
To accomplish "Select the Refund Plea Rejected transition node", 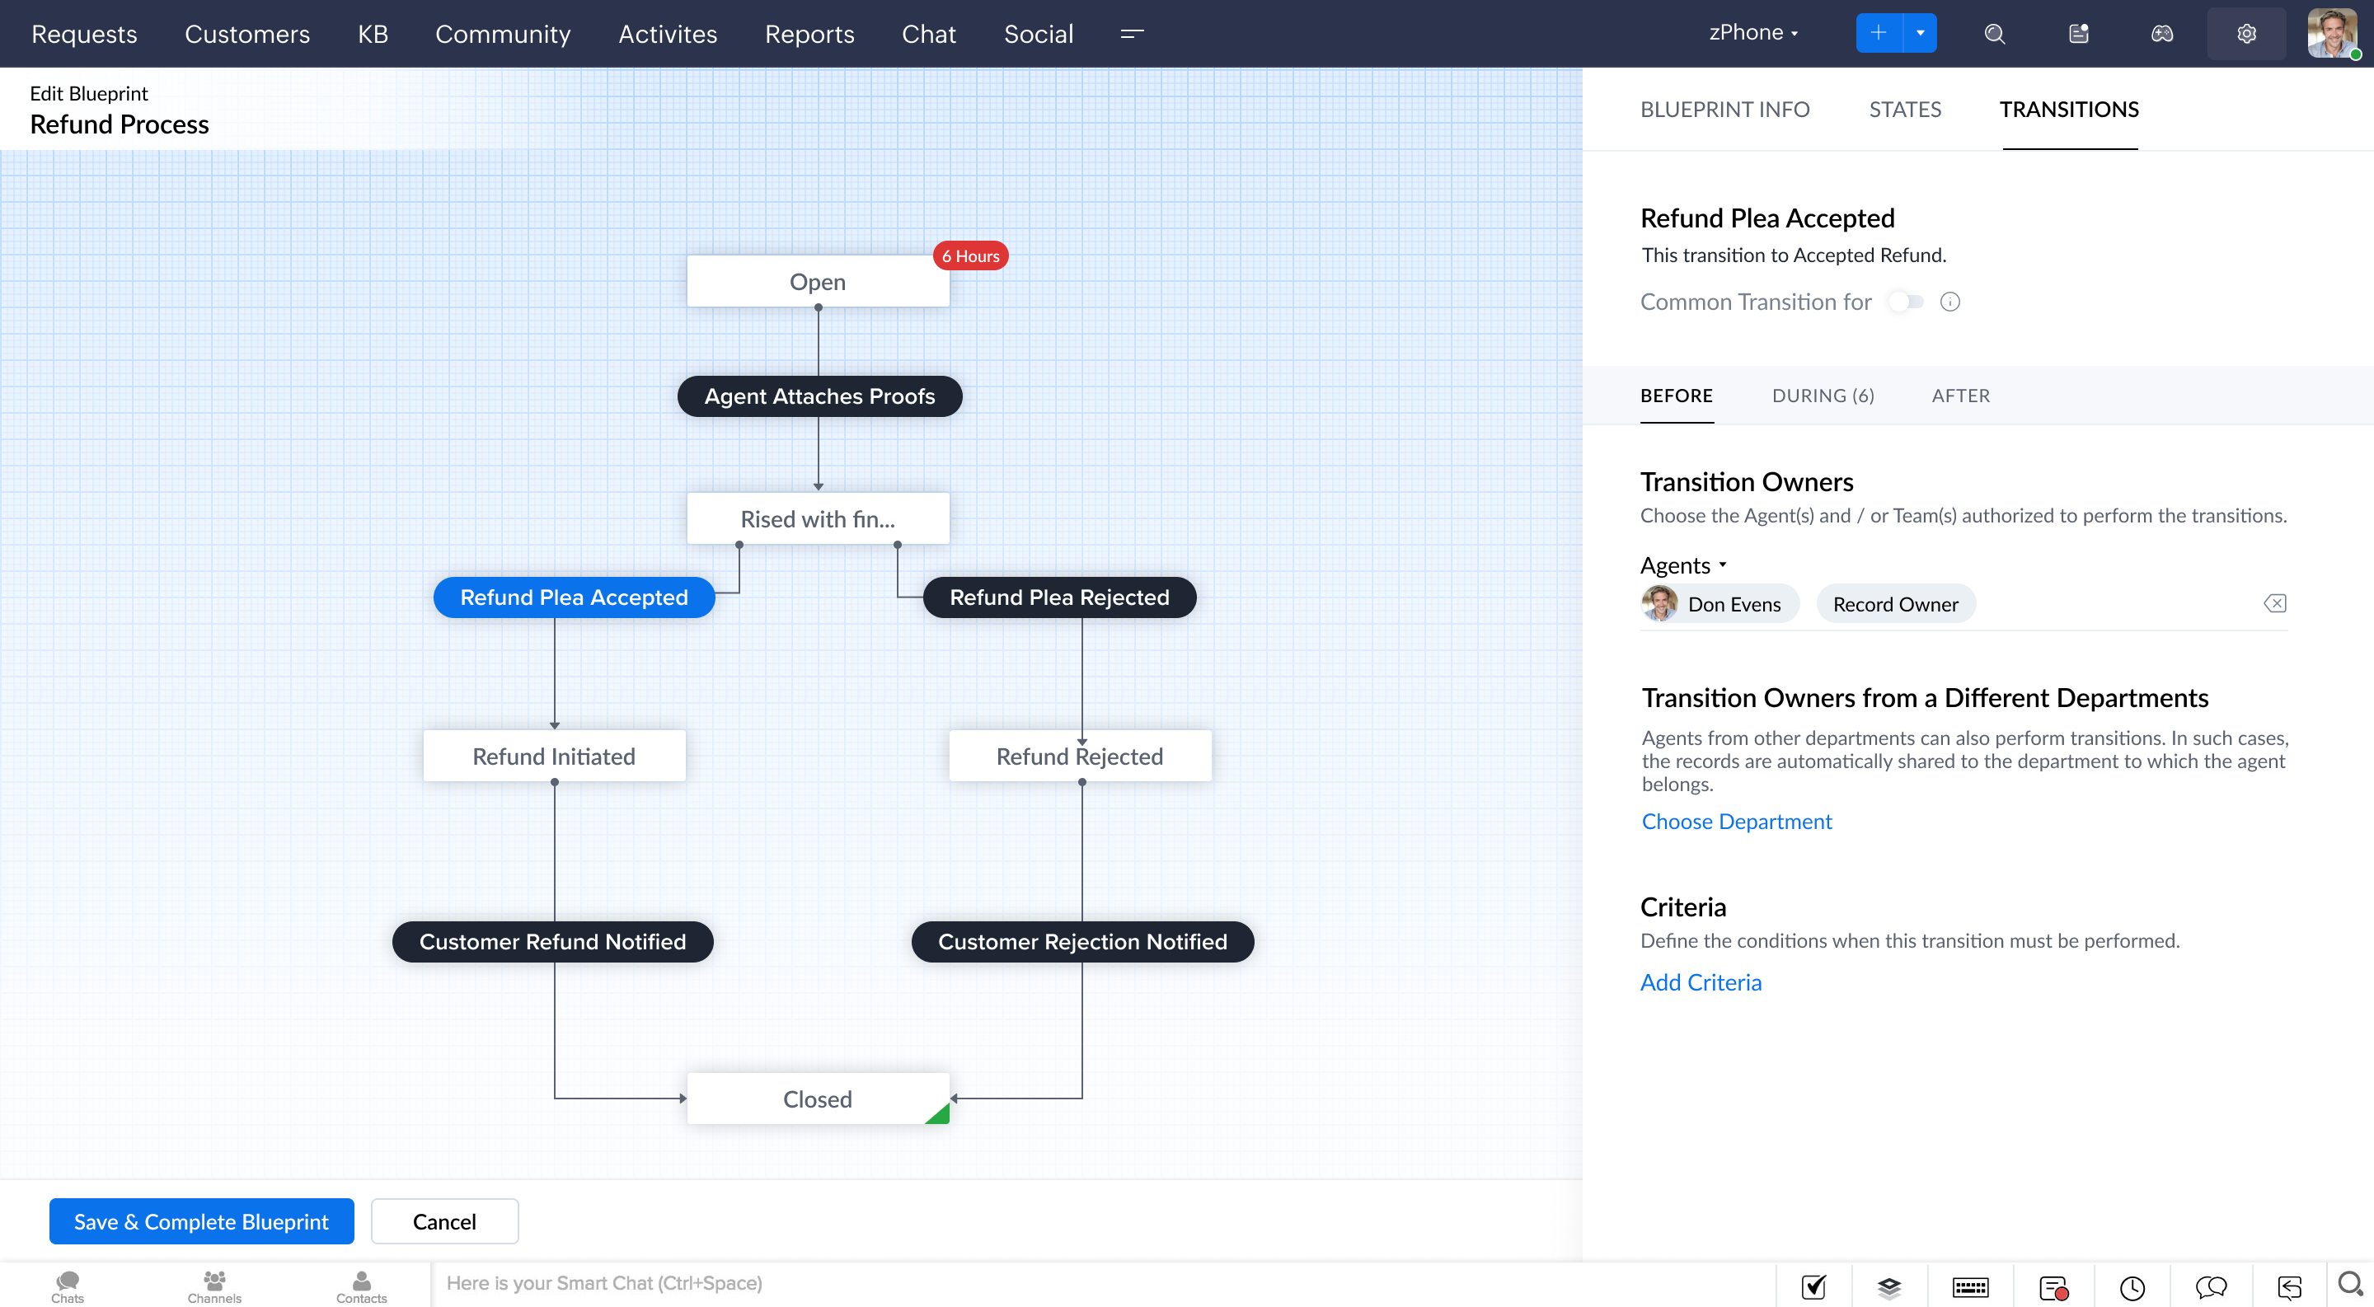I will point(1059,597).
